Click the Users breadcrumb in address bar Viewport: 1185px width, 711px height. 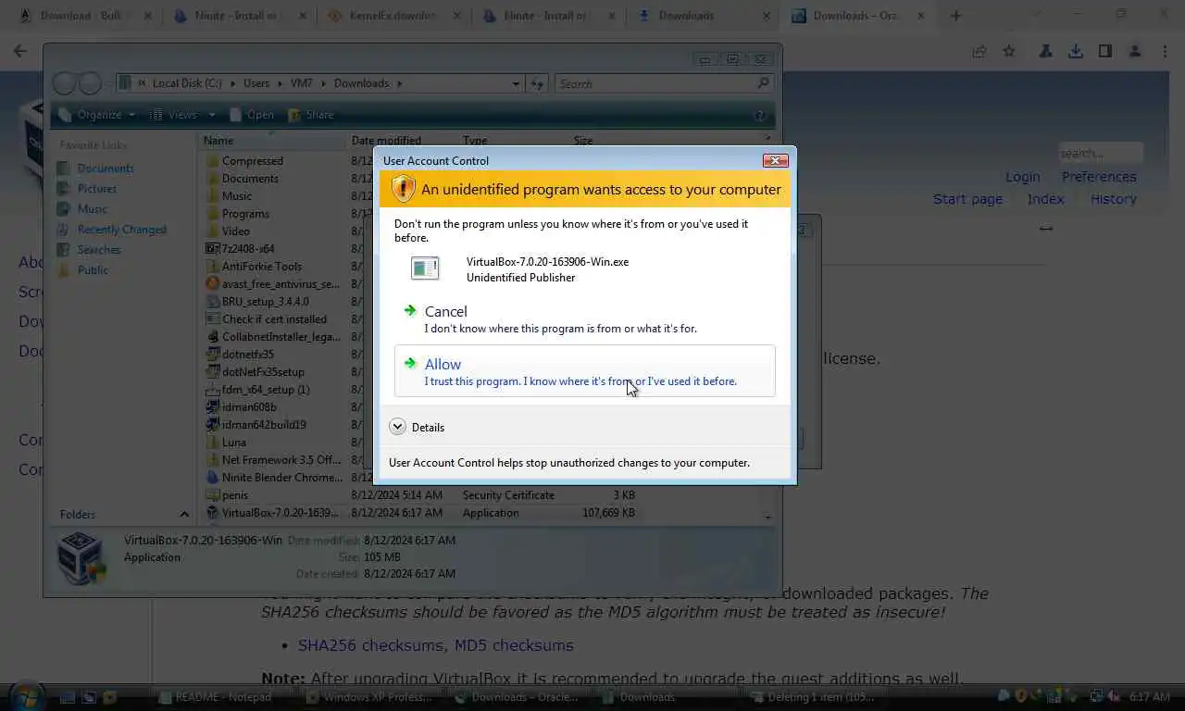point(256,83)
